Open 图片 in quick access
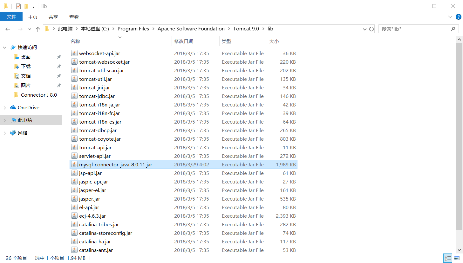Viewport: 463px width, 263px height. [26, 85]
